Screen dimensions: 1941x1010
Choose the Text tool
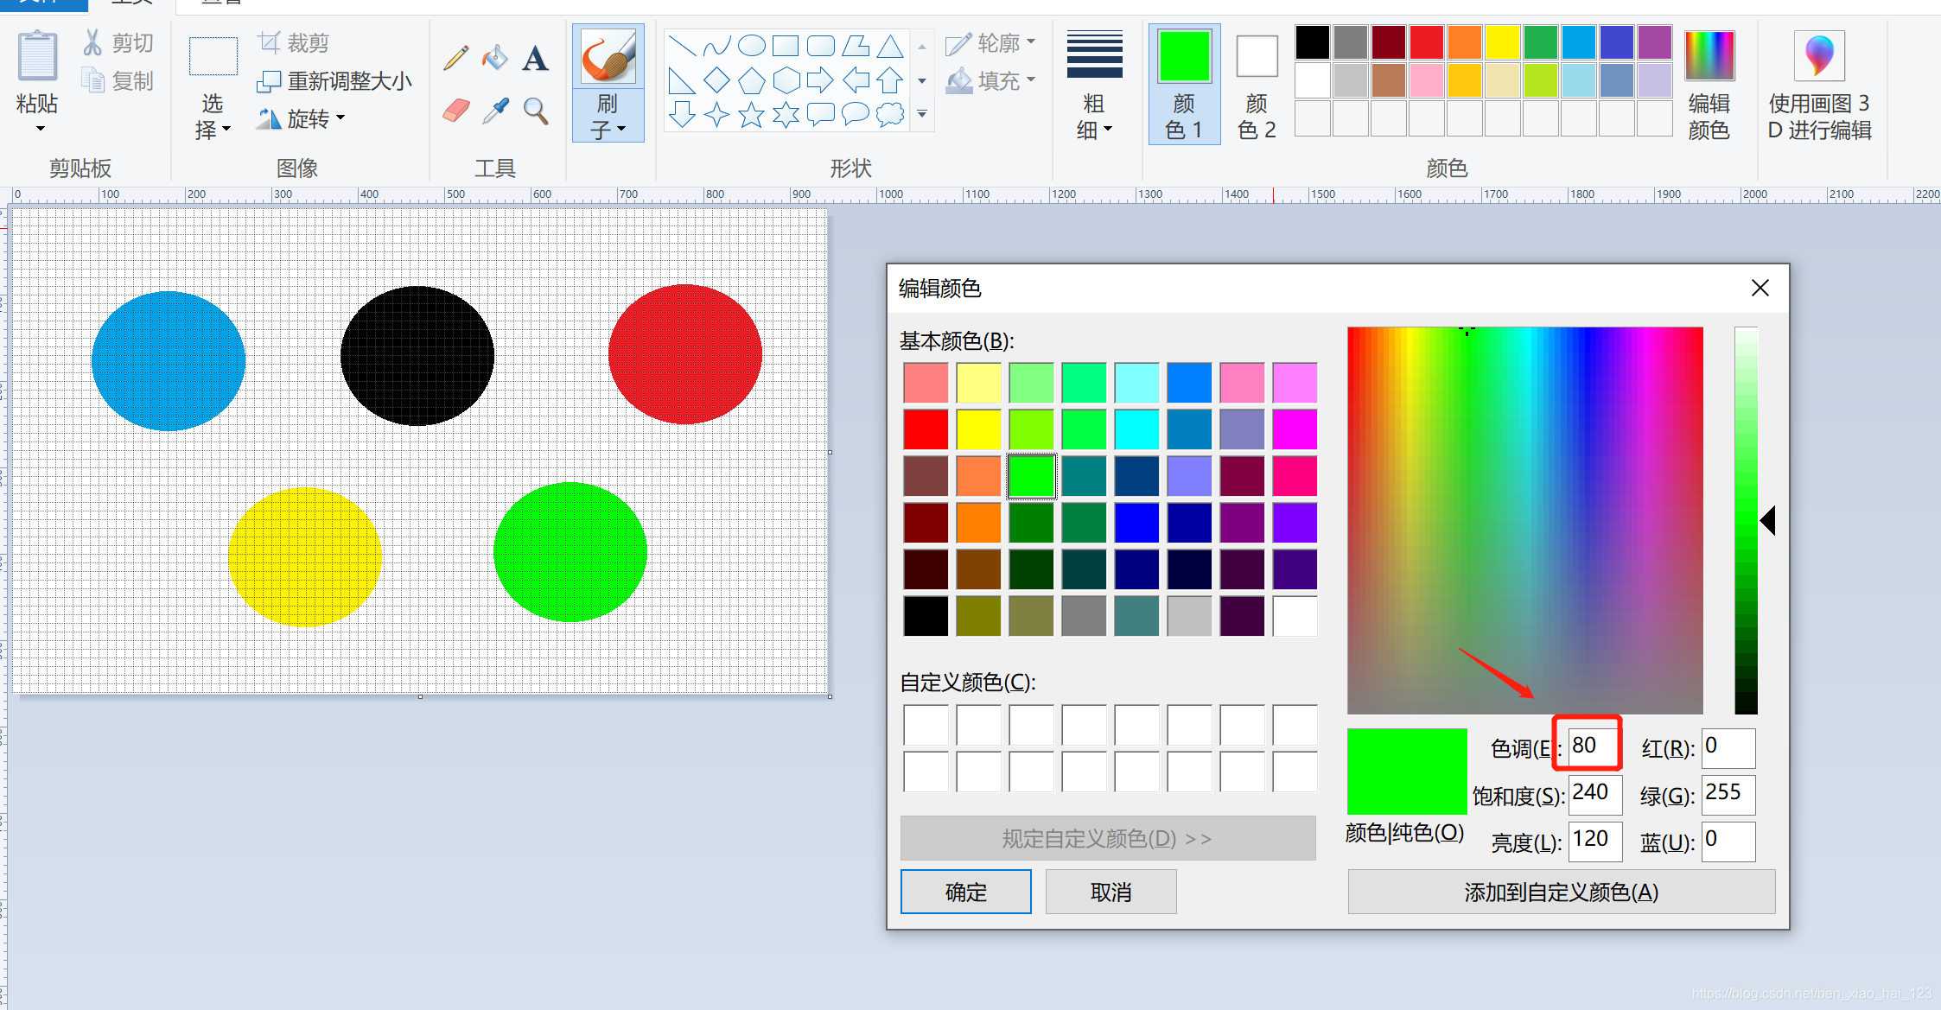(535, 58)
